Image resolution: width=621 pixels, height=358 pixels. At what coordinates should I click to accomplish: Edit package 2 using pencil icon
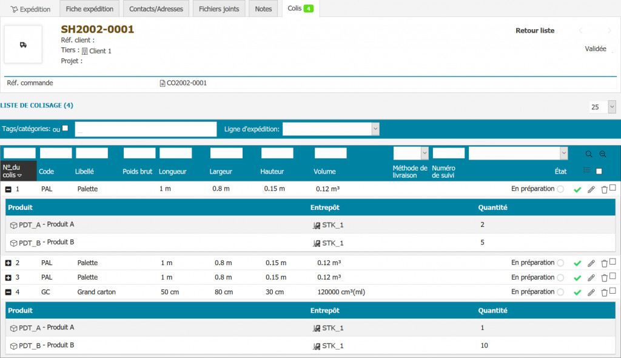591,263
